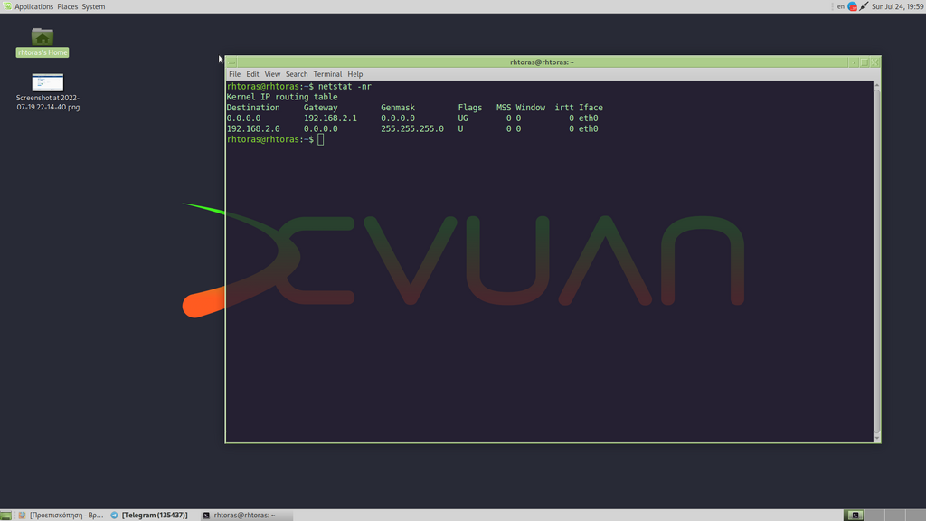Click the genmask value 255.255.255.0
The height and width of the screenshot is (521, 926).
point(412,128)
